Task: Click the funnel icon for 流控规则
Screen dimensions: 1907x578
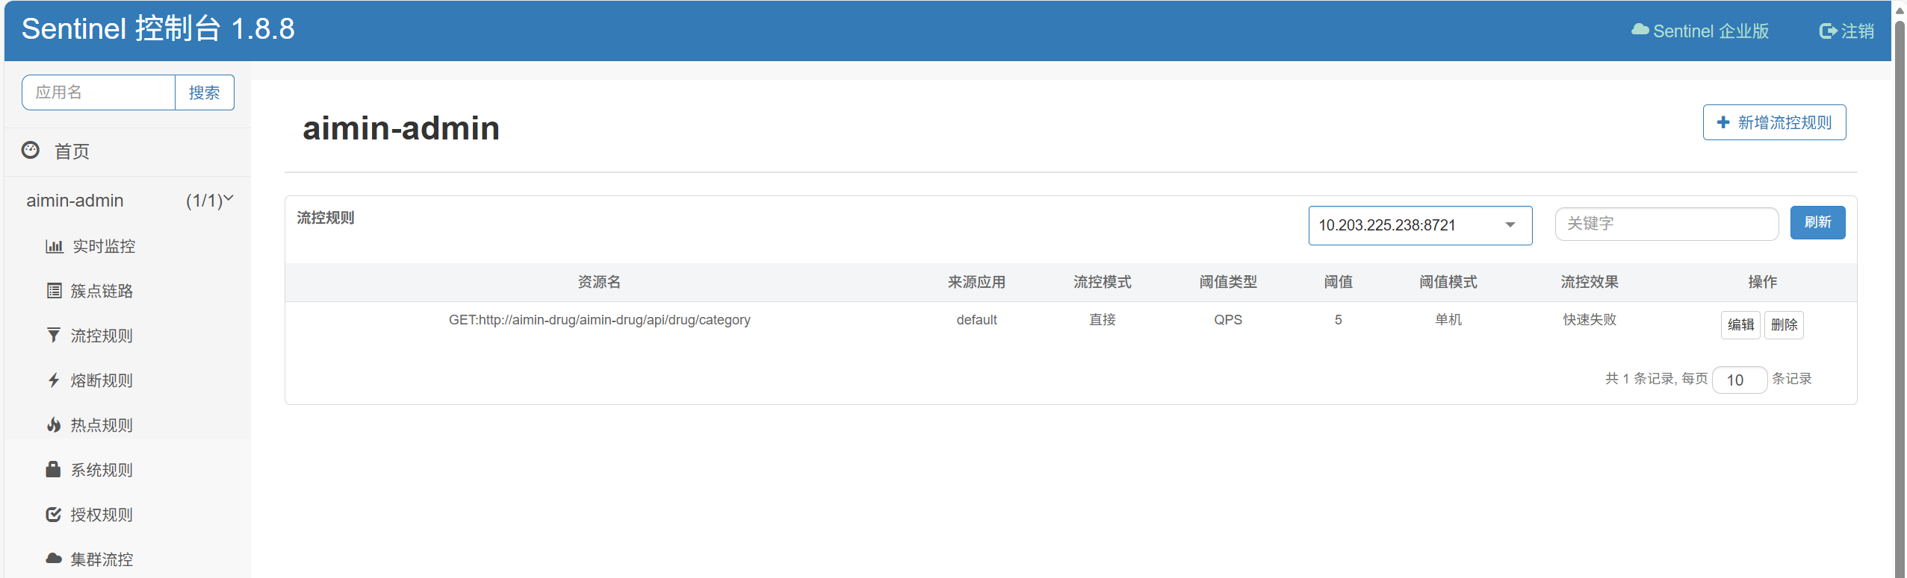Action: pos(54,336)
